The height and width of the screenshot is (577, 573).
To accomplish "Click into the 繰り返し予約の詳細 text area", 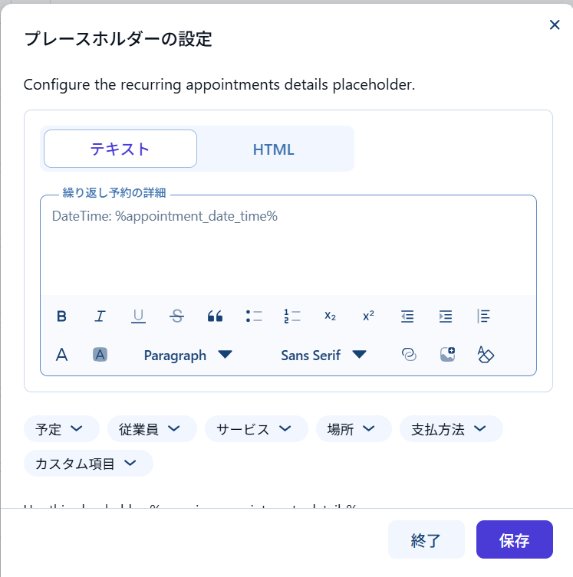I will (288, 249).
